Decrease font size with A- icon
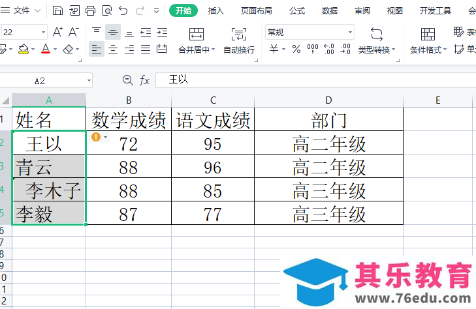This screenshot has width=476, height=309. click(x=74, y=32)
